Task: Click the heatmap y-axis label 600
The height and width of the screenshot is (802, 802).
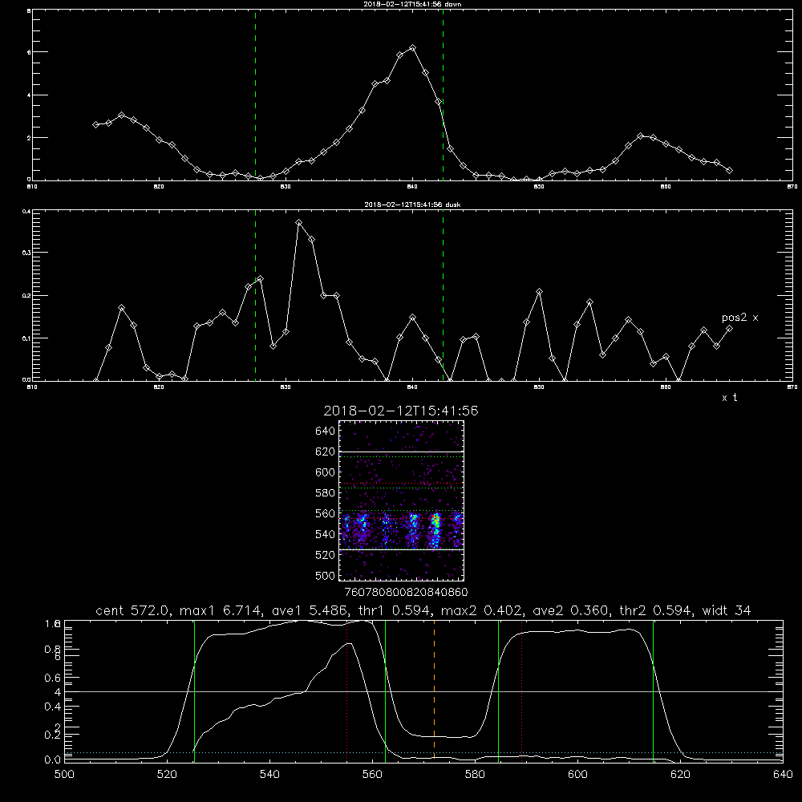Action: point(326,472)
